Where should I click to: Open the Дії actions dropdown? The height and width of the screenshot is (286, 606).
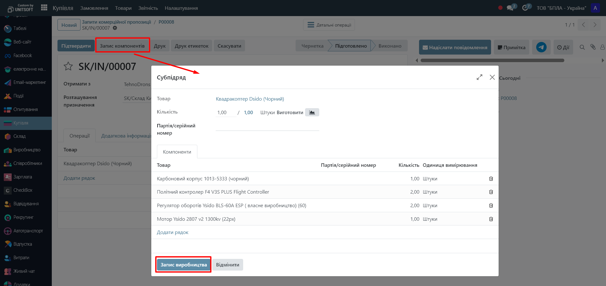click(x=563, y=47)
